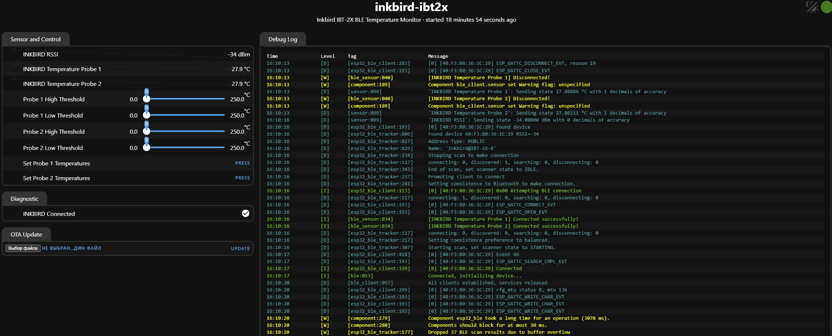The height and width of the screenshot is (336, 832).
Task: Click 'Starting scan, set scanner state to STARTING.' line
Action: (x=492, y=247)
